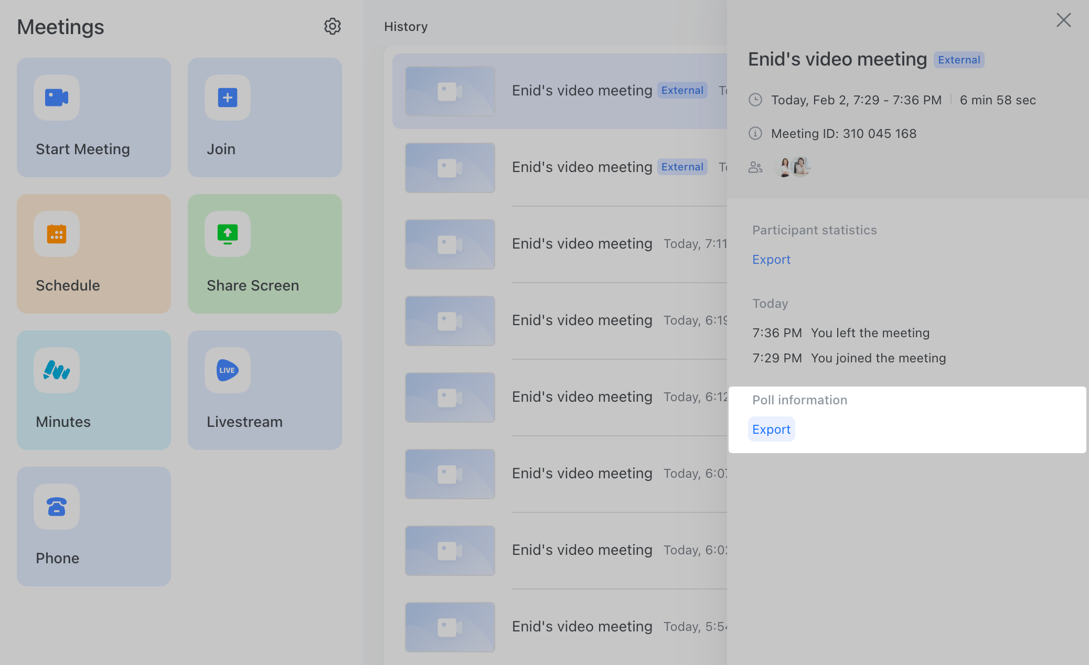Open the Minutes feature
Screen dimensions: 1089x665
point(93,390)
